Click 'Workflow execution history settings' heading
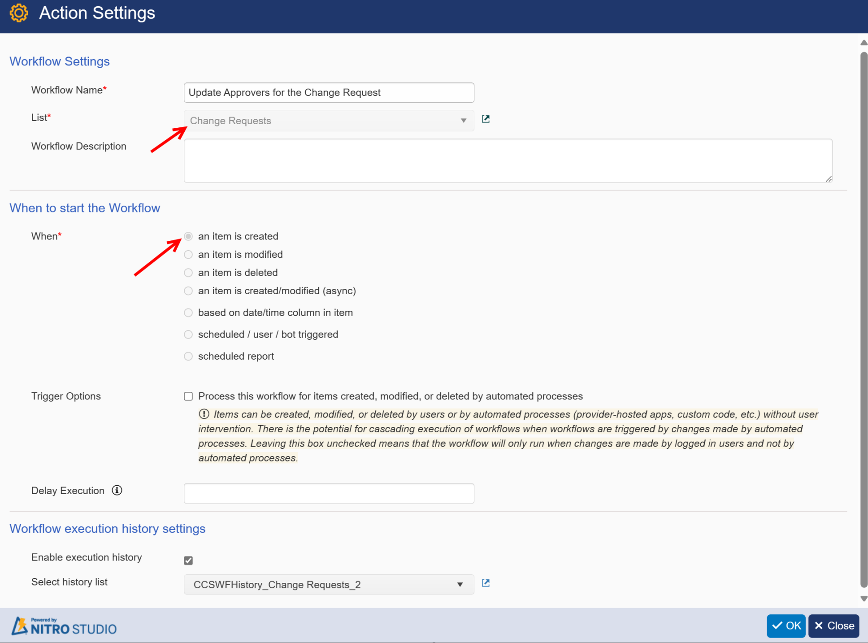The image size is (868, 643). point(108,529)
